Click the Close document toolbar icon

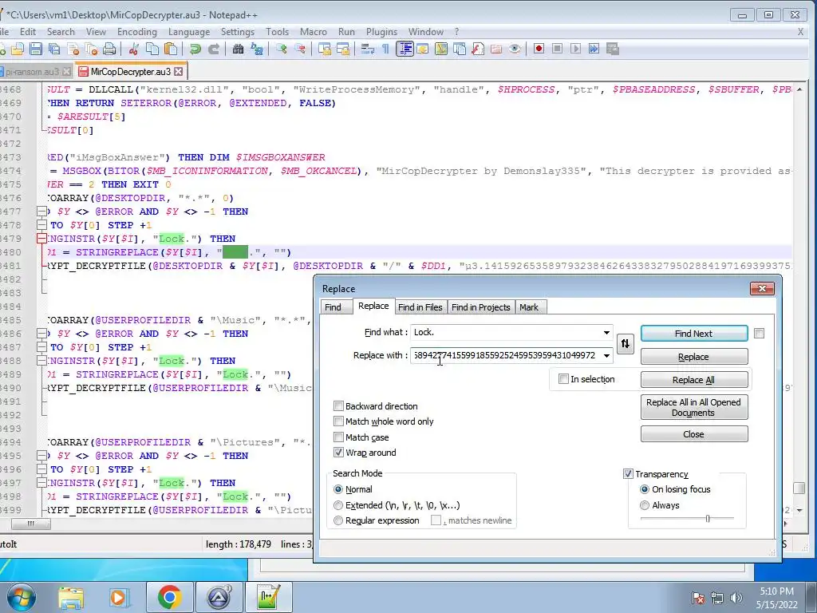(73, 49)
